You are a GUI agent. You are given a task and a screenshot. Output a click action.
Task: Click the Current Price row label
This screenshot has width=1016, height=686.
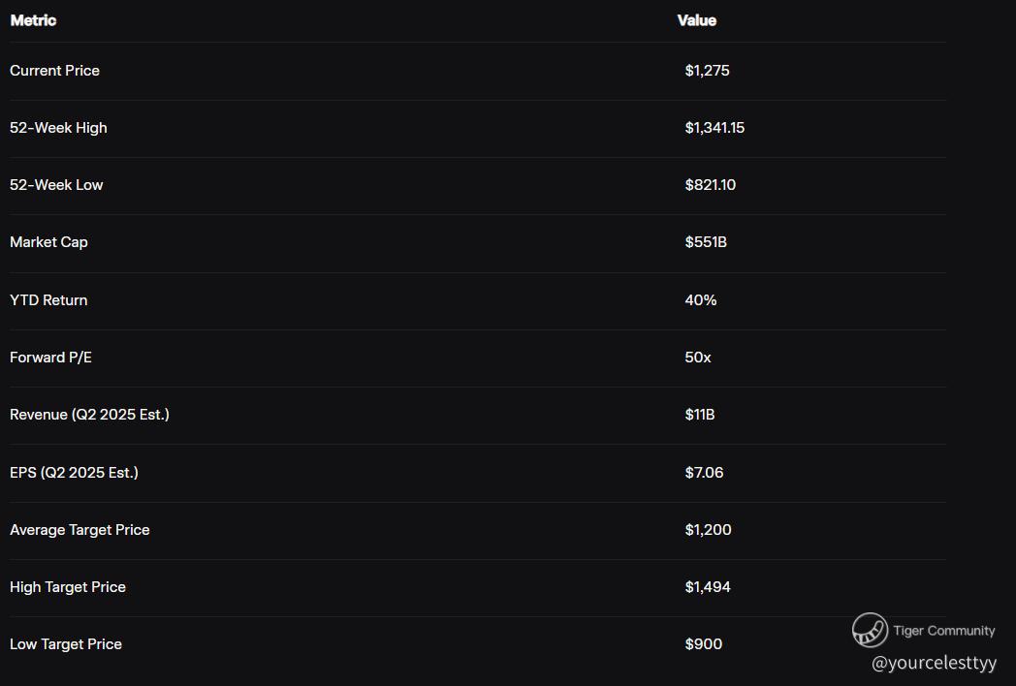coord(54,71)
